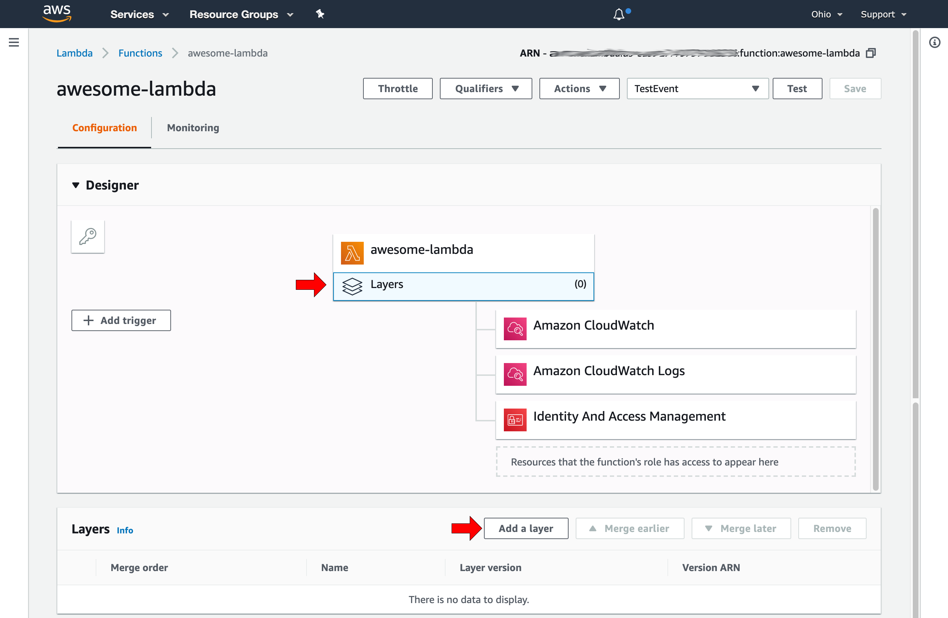
Task: Open the Qualifiers dropdown
Action: pyautogui.click(x=485, y=89)
